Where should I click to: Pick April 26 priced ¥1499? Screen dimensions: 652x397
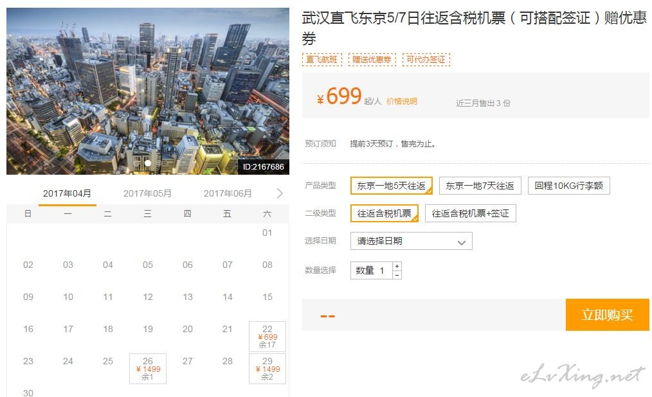pyautogui.click(x=148, y=368)
